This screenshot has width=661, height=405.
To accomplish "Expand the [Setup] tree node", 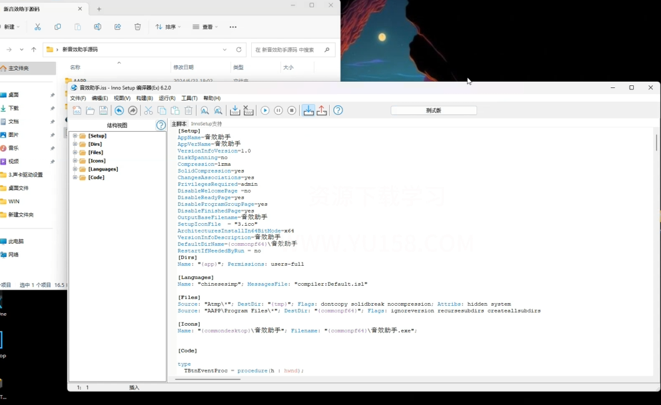I will point(75,136).
